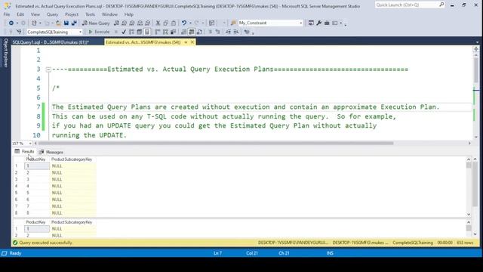The height and width of the screenshot is (272, 483).
Task: Select the Results tab
Action: (x=24, y=151)
